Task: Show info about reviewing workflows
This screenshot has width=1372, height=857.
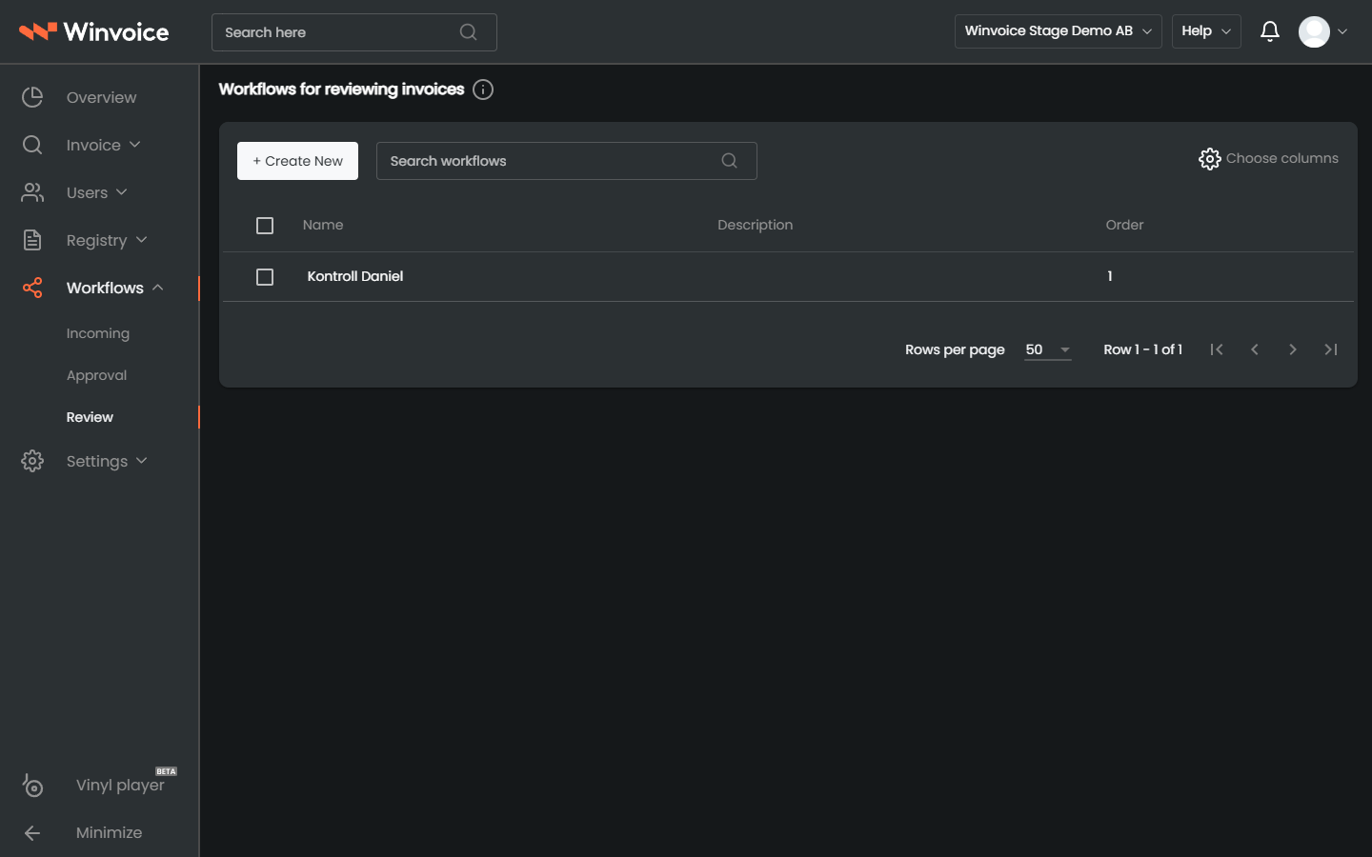Action: tap(483, 90)
